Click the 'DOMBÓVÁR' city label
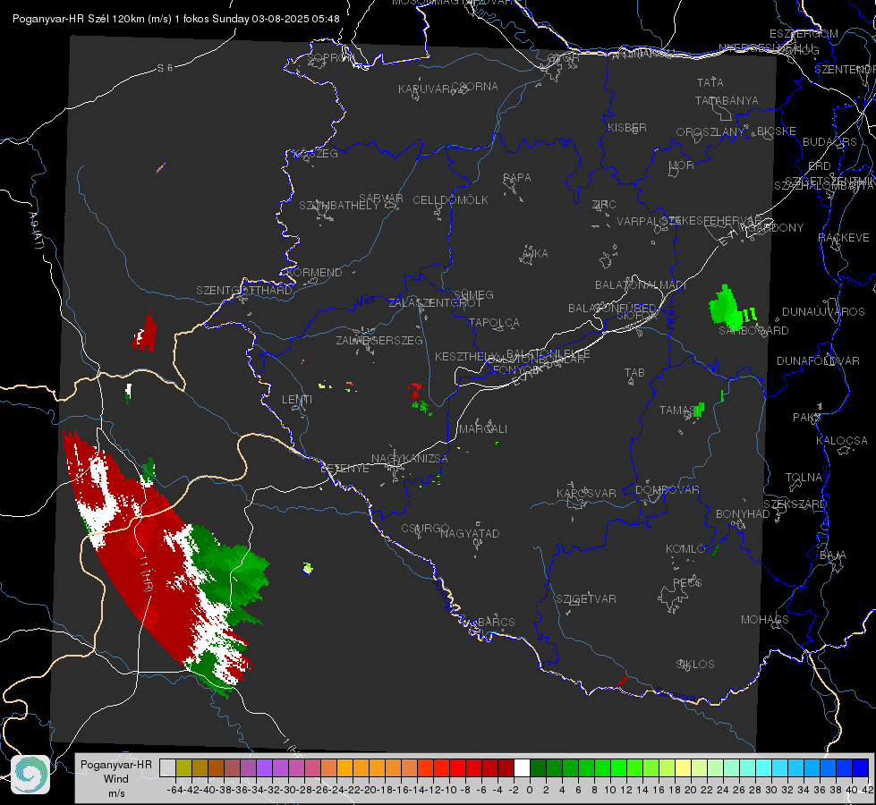Viewport: 876px width, 805px height. tap(667, 490)
